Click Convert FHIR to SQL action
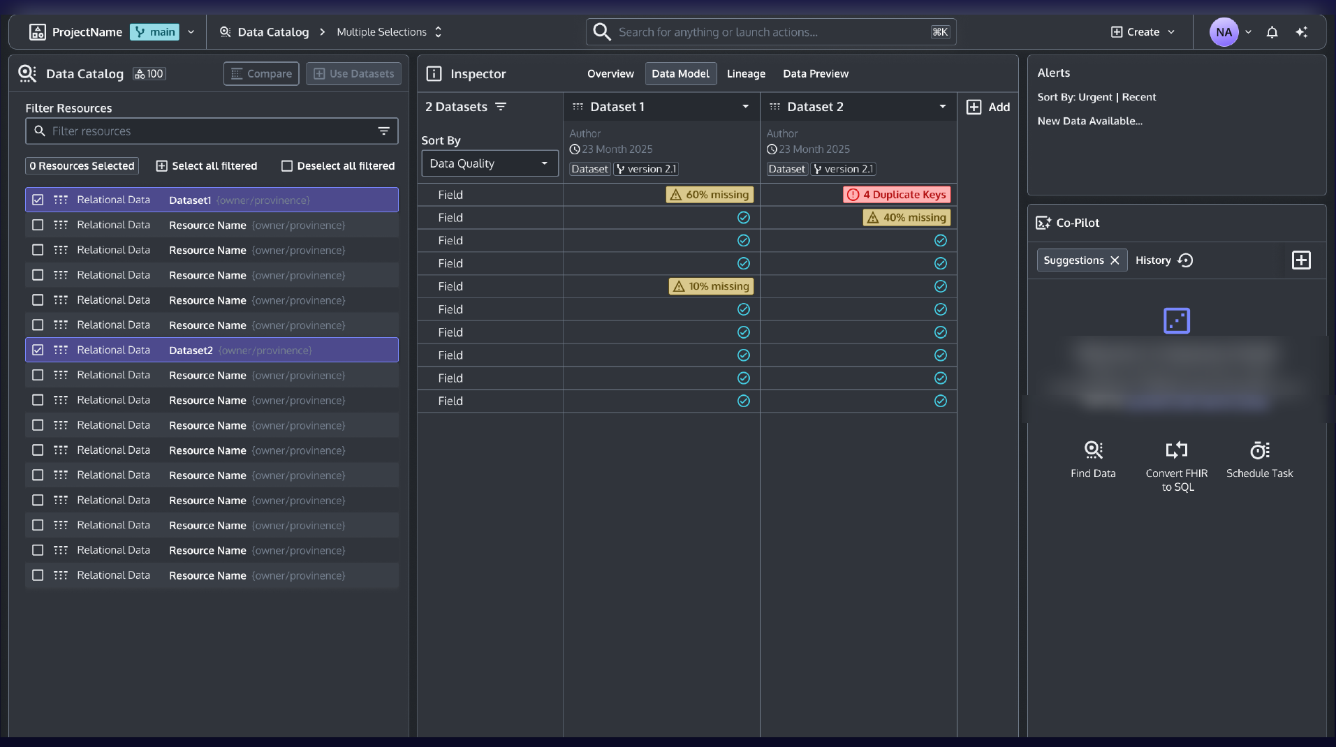 [x=1177, y=466]
